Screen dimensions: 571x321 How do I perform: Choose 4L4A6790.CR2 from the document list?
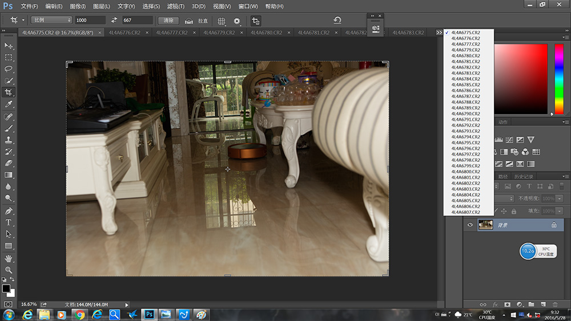(465, 113)
